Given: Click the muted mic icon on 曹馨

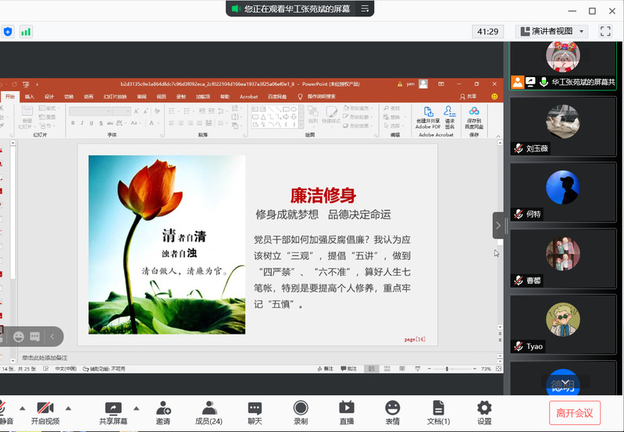Looking at the screenshot, I should [x=518, y=280].
